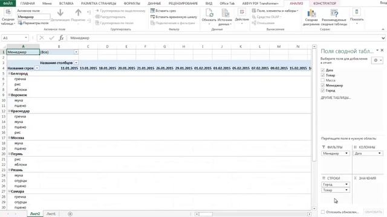Viewport: 387px width, 217px height.
Task: Switch to the ДАННЫЕ tab
Action: (x=154, y=4)
